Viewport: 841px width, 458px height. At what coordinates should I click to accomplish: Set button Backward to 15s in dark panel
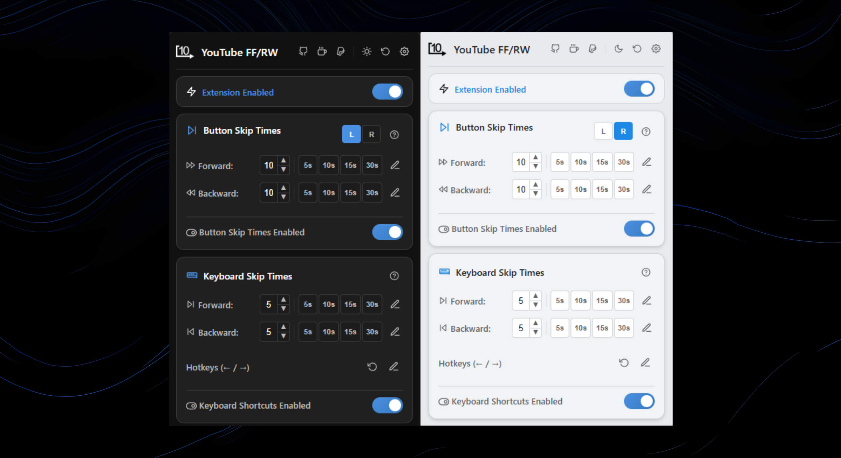pos(350,192)
